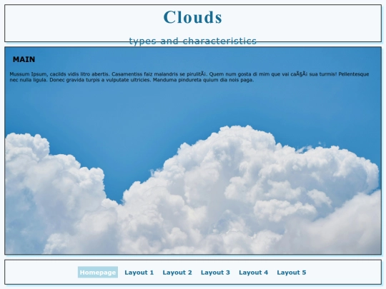Click the Clouds page title
The width and height of the screenshot is (386, 289).
193,17
